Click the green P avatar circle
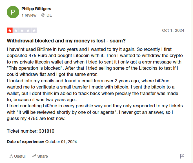The image size is (193, 163). point(13,12)
